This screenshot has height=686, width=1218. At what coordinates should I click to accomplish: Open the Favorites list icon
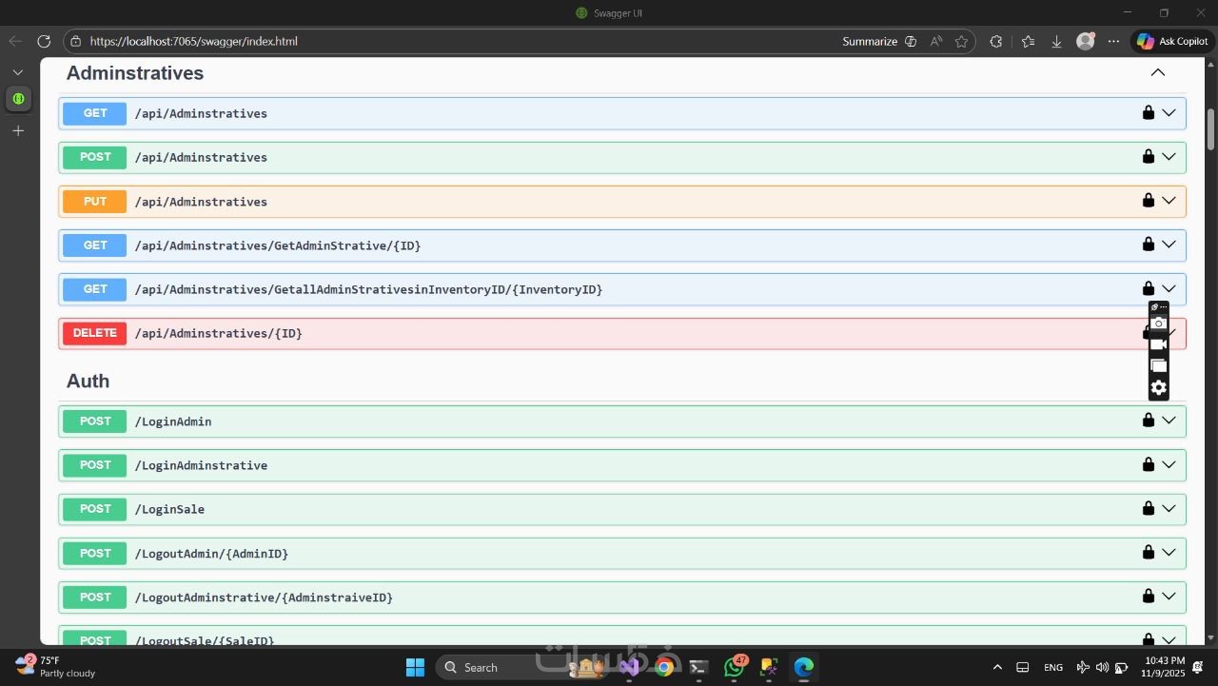coord(1028,41)
